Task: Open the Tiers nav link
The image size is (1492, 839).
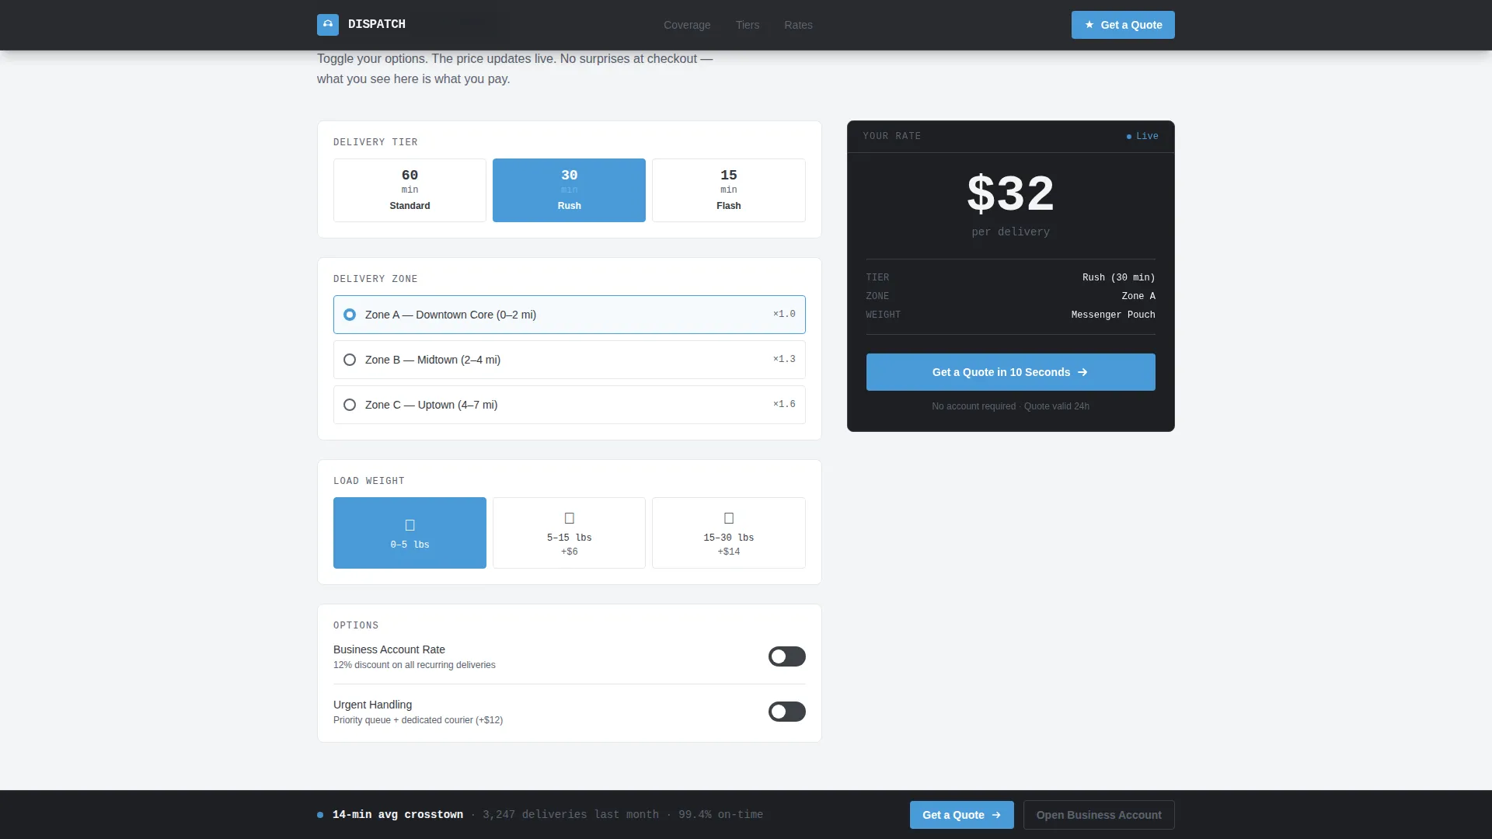Action: (748, 25)
